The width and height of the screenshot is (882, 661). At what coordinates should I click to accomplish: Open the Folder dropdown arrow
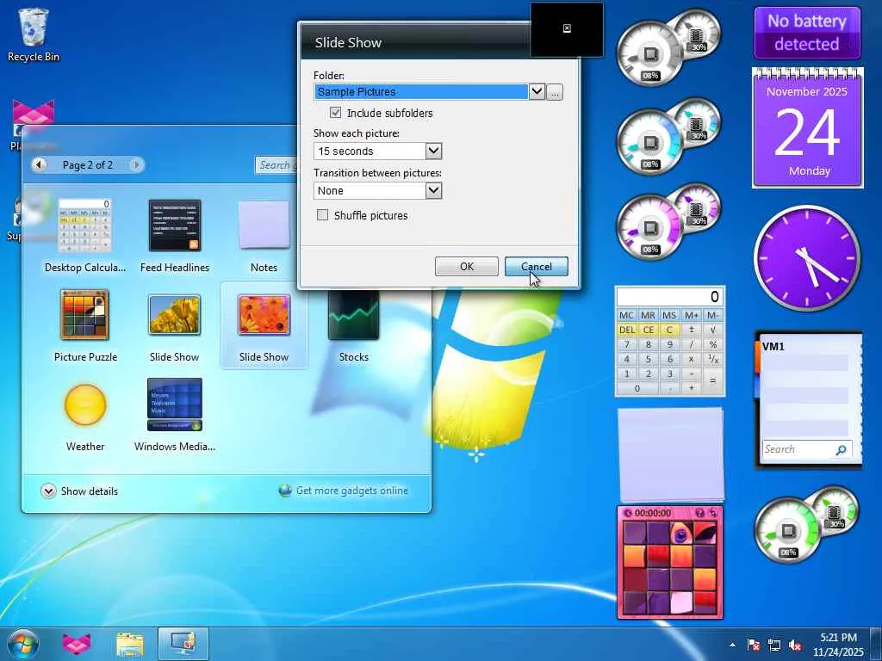(537, 91)
